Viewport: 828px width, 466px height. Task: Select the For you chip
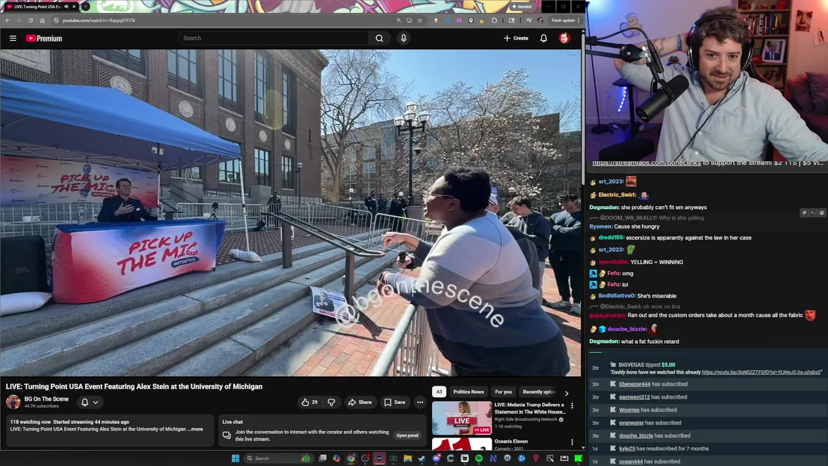pyautogui.click(x=503, y=392)
